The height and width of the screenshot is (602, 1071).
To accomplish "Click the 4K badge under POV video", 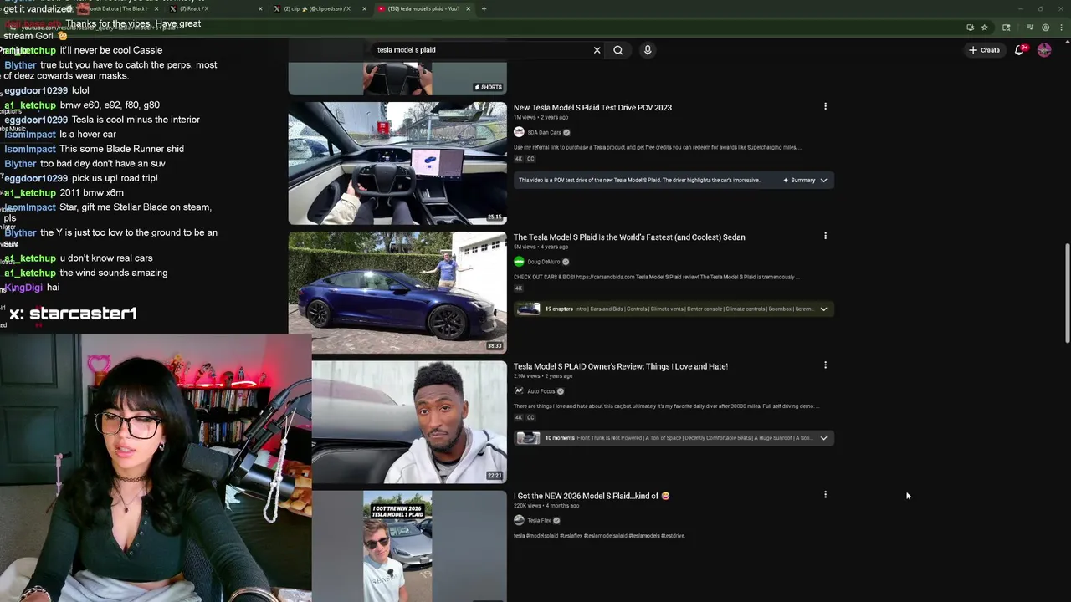I will [x=519, y=159].
